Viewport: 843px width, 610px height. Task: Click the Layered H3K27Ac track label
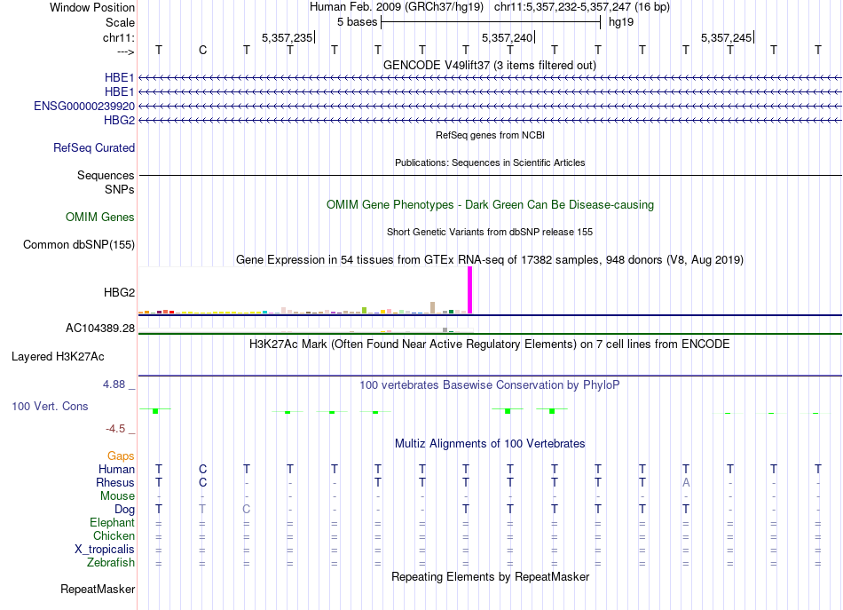(x=58, y=357)
